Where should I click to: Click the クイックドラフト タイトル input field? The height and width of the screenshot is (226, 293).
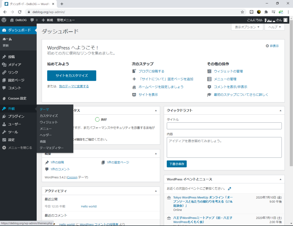tap(224, 126)
